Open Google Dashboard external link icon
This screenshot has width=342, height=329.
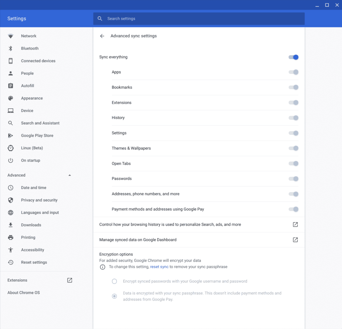[x=295, y=240]
